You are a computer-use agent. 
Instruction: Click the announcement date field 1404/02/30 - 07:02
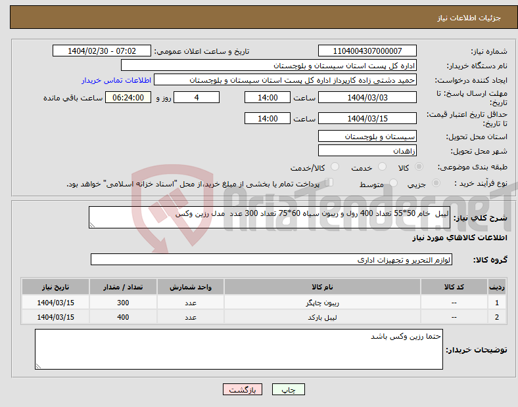[x=102, y=51]
